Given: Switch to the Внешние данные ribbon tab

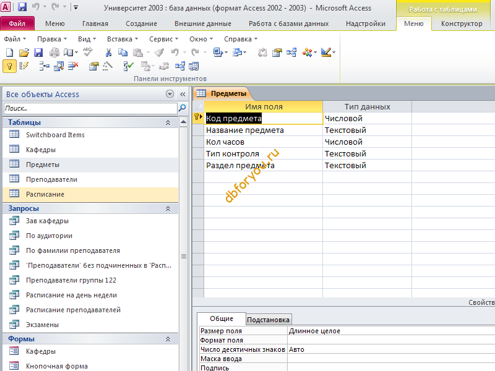Looking at the screenshot, I should 203,23.
